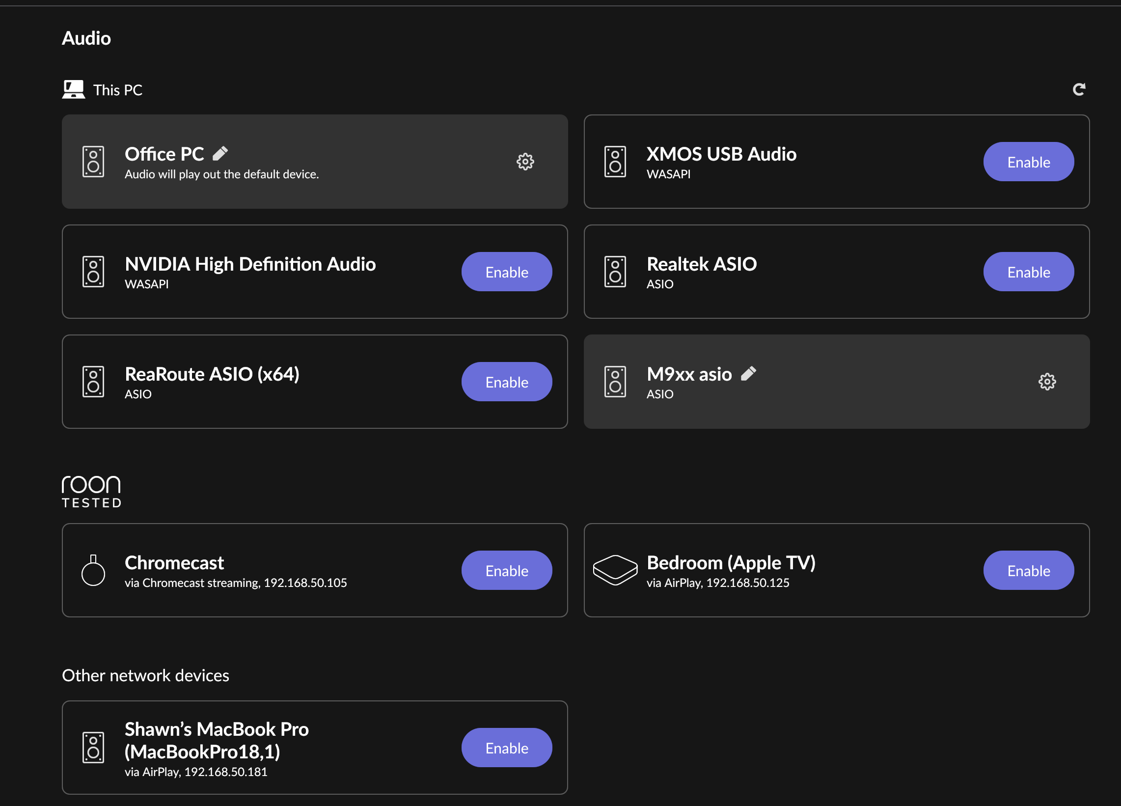
Task: Edit M9xx asio name pencil icon
Action: click(x=748, y=373)
